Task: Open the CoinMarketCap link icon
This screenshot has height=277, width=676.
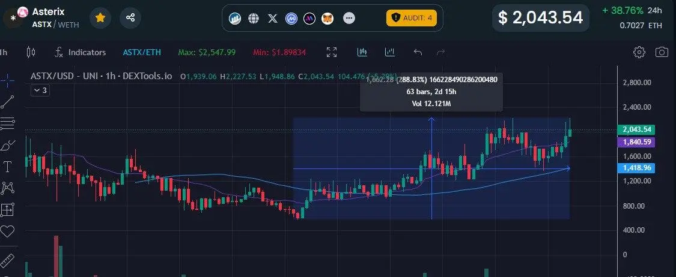Action: tap(291, 19)
